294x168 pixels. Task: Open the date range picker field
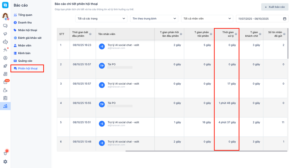pyautogui.click(x=262, y=19)
